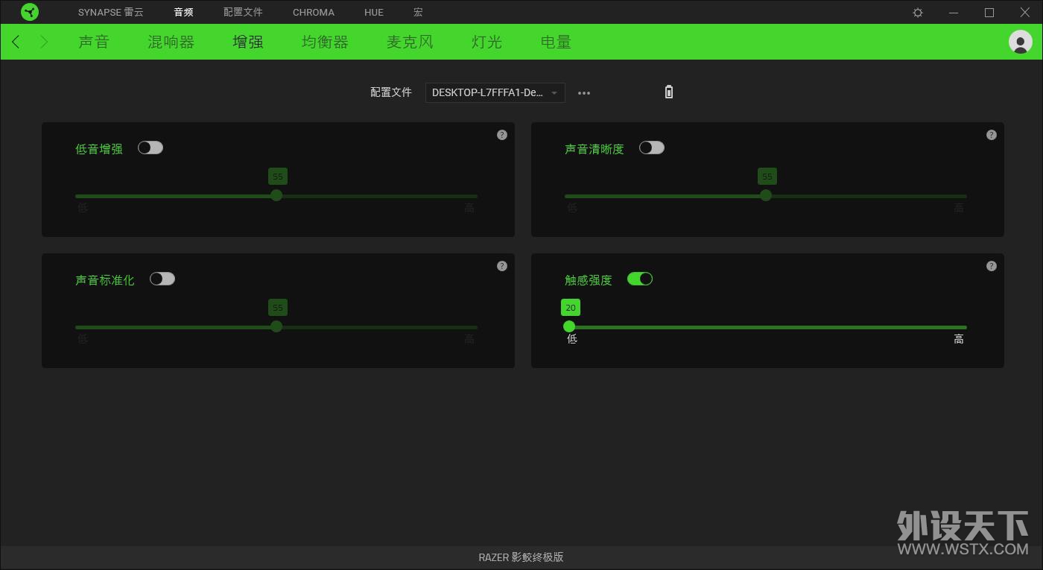Minimize the Synapse window
1043x570 pixels.
(x=954, y=13)
